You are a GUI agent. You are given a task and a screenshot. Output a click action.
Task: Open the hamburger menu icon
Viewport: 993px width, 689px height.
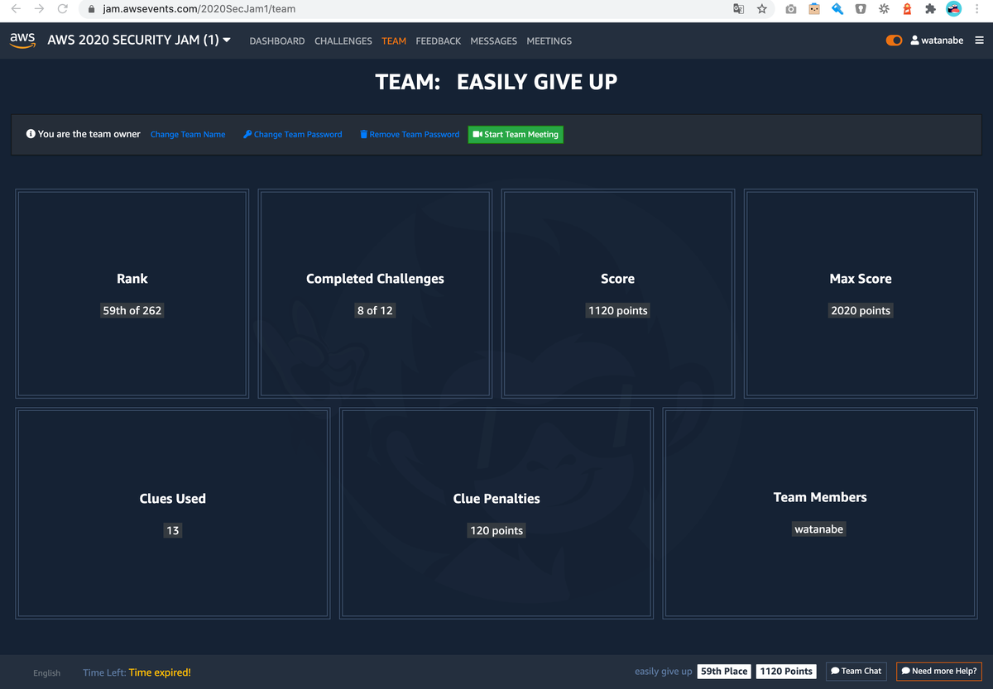980,41
